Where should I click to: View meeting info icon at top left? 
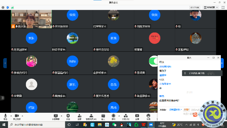click(3, 7)
